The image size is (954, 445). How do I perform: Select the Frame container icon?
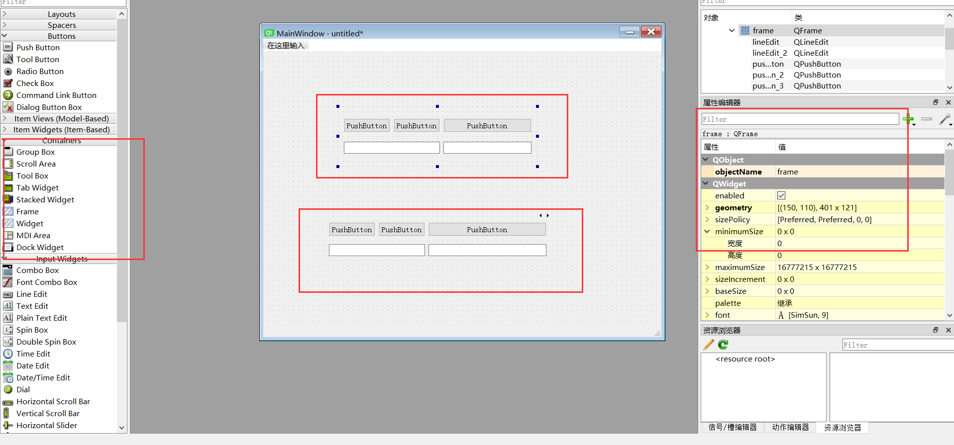(8, 211)
